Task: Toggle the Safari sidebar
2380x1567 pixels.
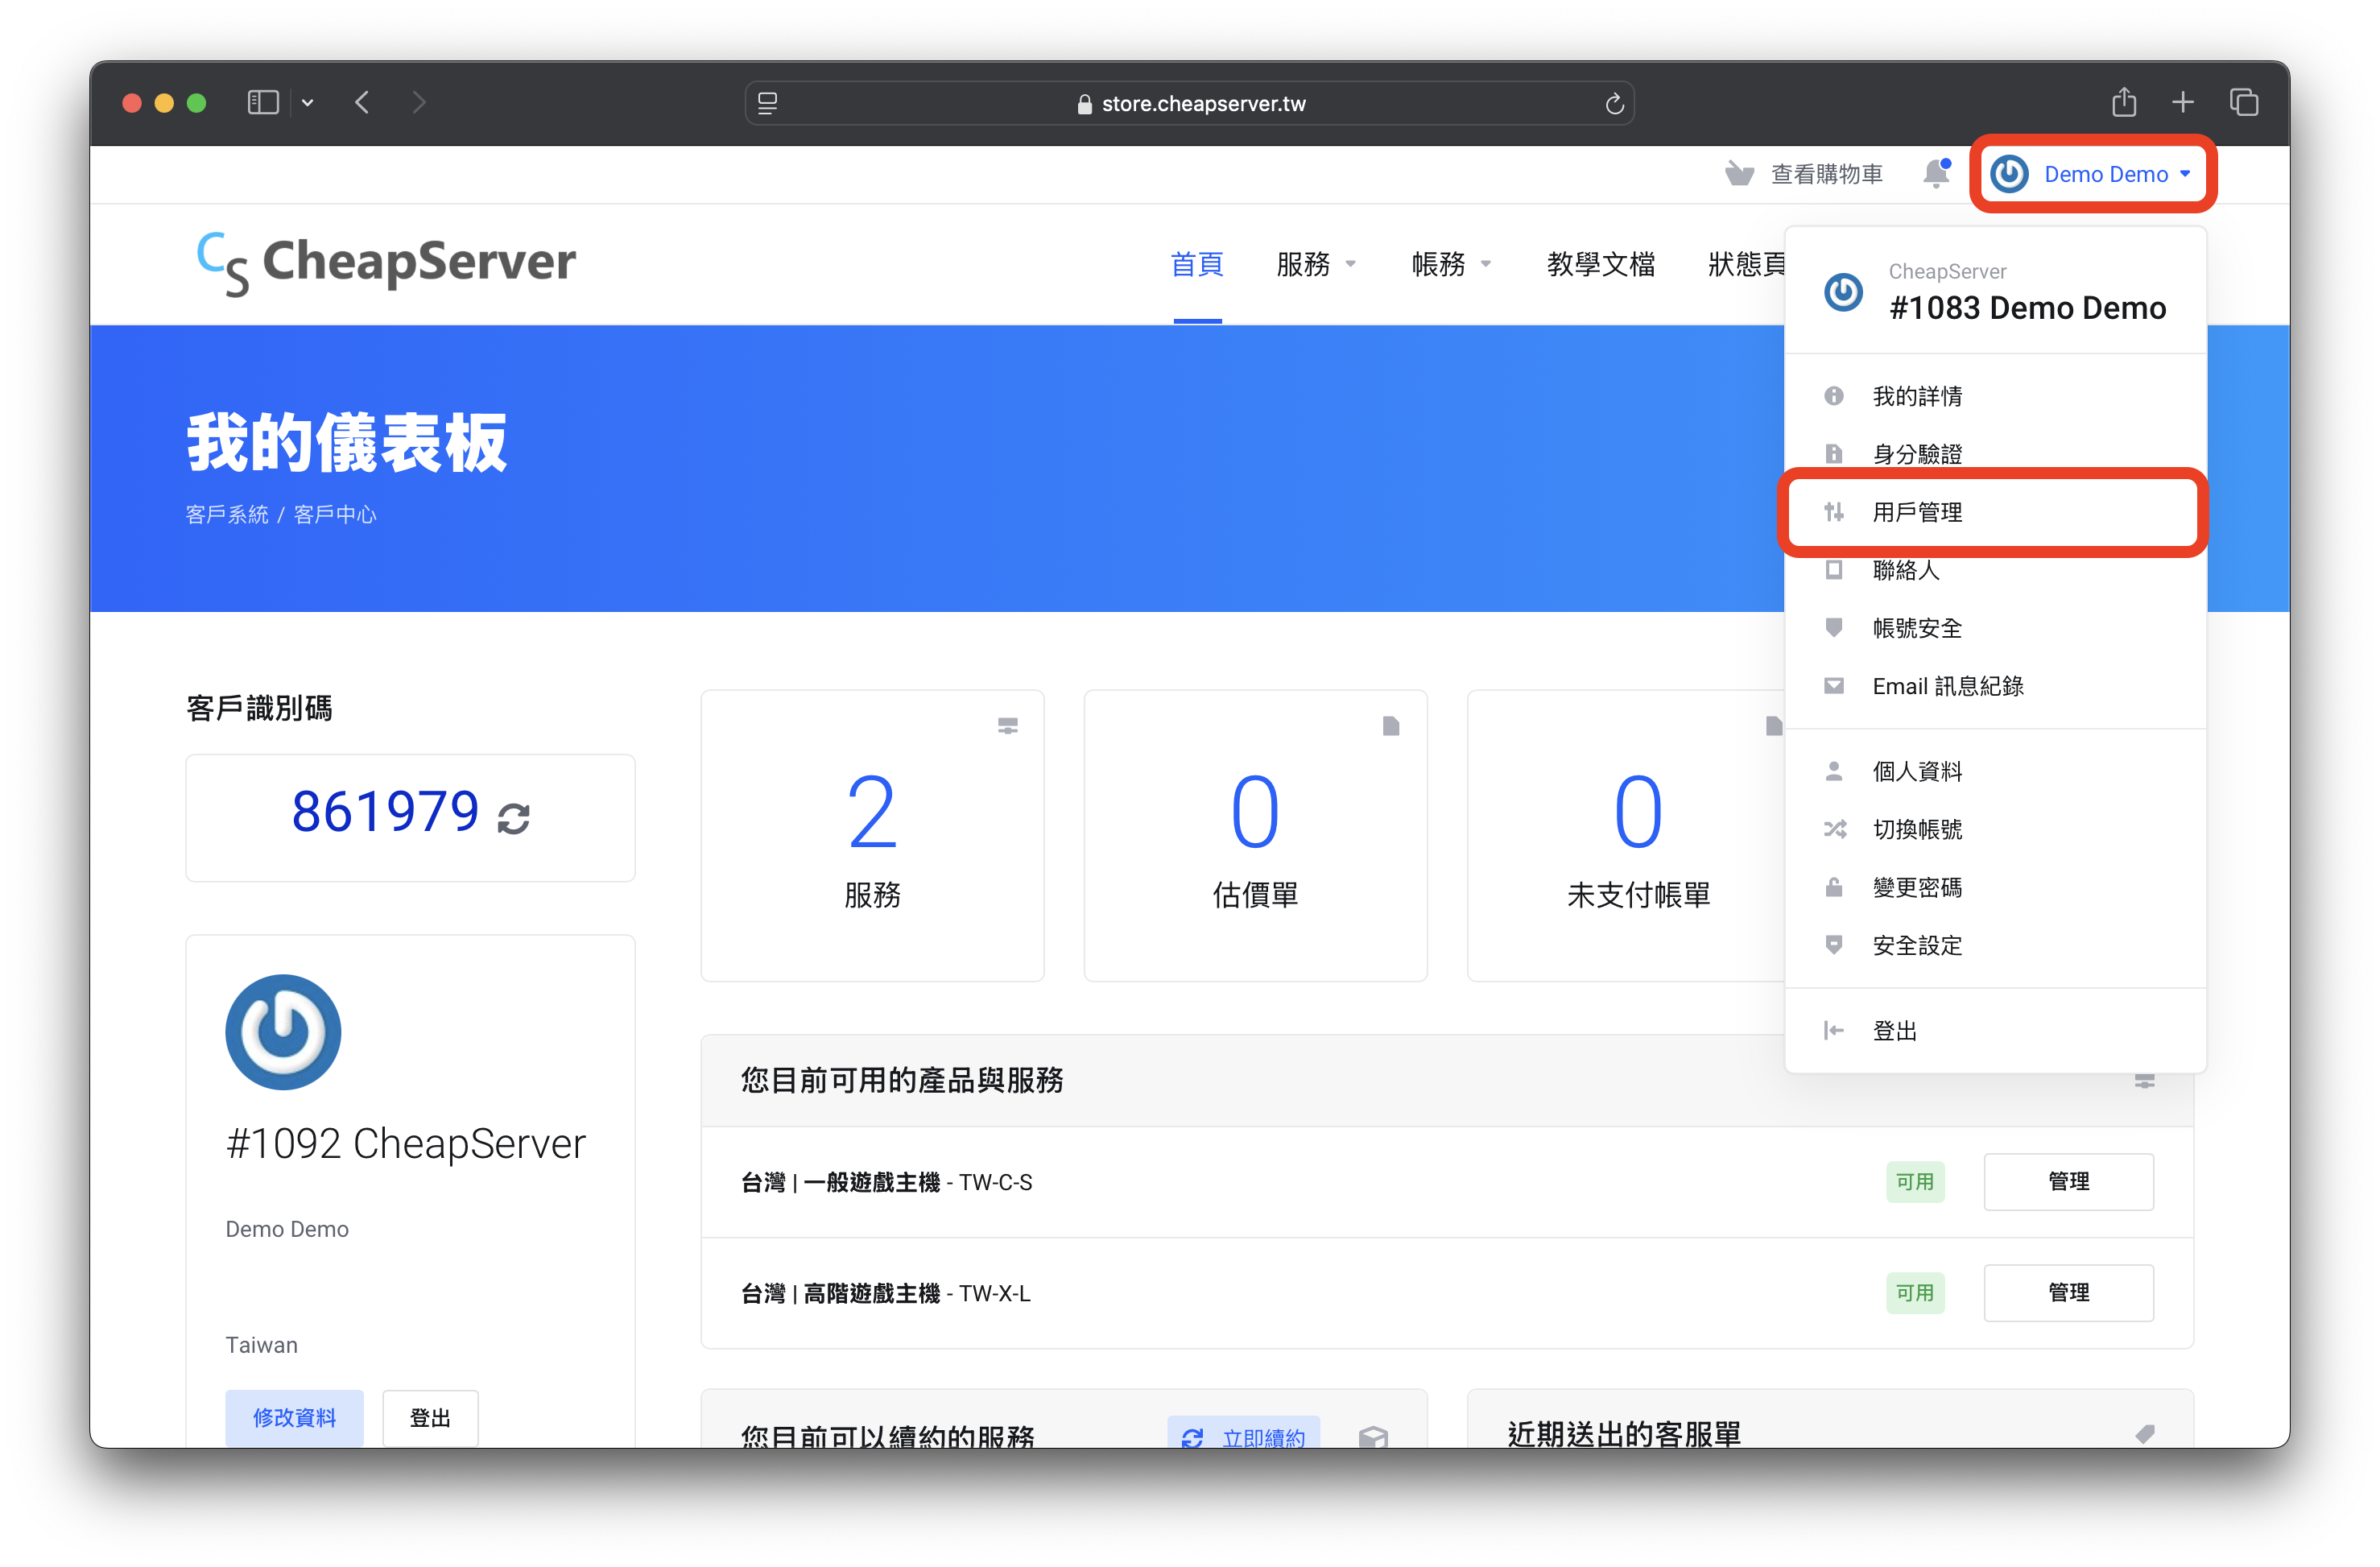Action: [x=263, y=103]
